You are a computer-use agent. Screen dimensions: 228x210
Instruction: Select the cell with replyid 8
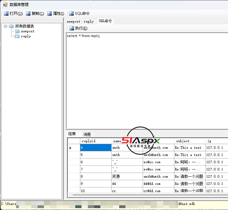point(96,176)
